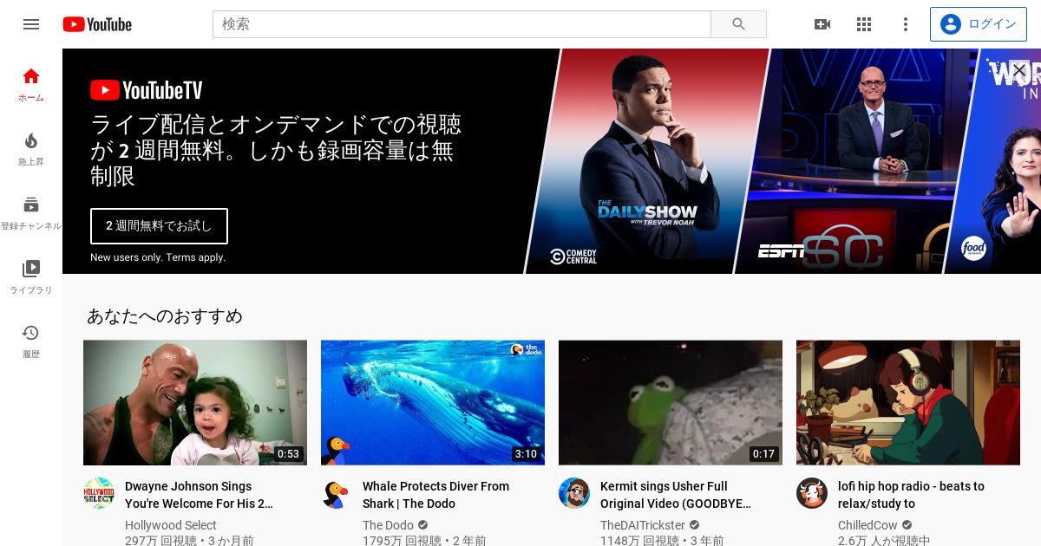Click the あなたへのおすすめ heading

click(x=165, y=315)
